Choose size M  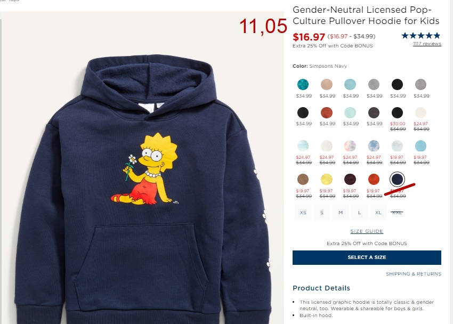click(x=341, y=213)
